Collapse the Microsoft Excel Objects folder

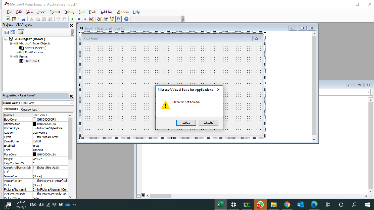coord(11,44)
